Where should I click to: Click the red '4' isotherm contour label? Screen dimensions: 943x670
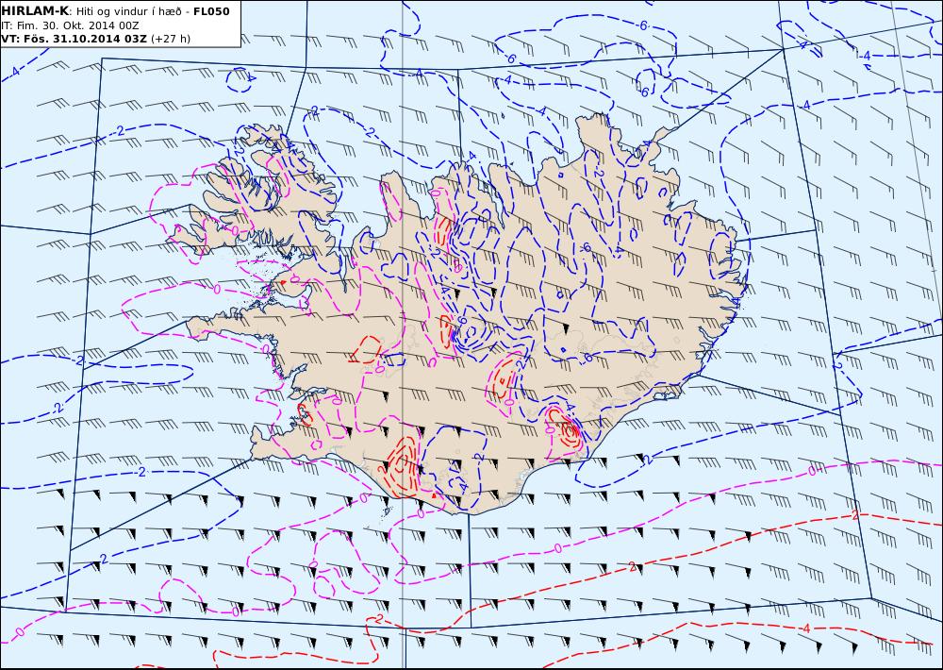click(x=806, y=628)
